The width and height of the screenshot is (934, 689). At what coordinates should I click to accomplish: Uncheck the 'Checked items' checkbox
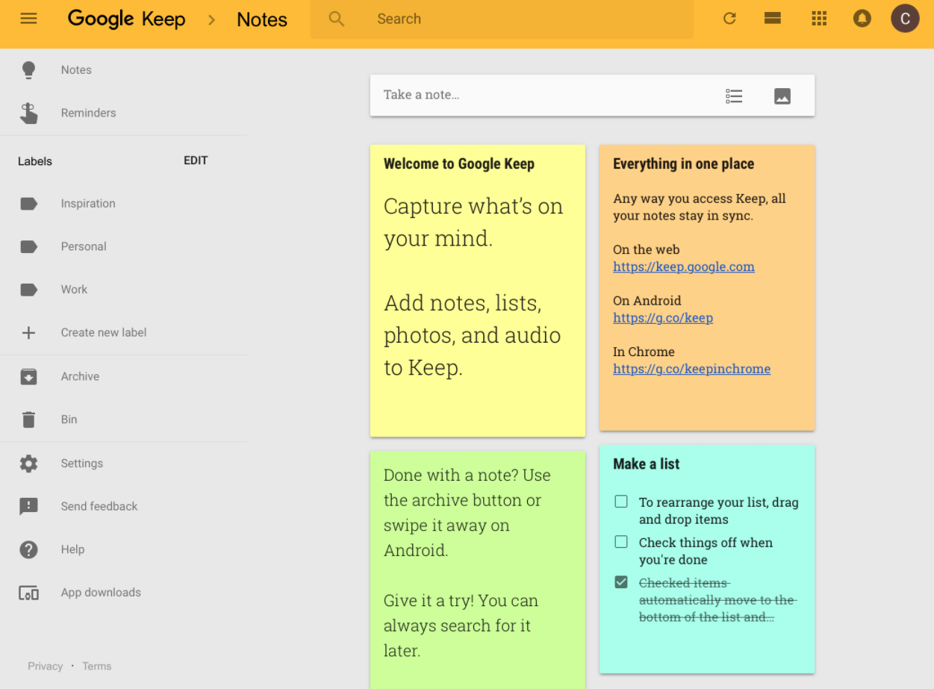621,582
